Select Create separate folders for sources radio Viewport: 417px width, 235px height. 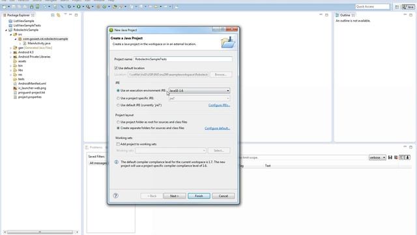pyautogui.click(x=118, y=128)
